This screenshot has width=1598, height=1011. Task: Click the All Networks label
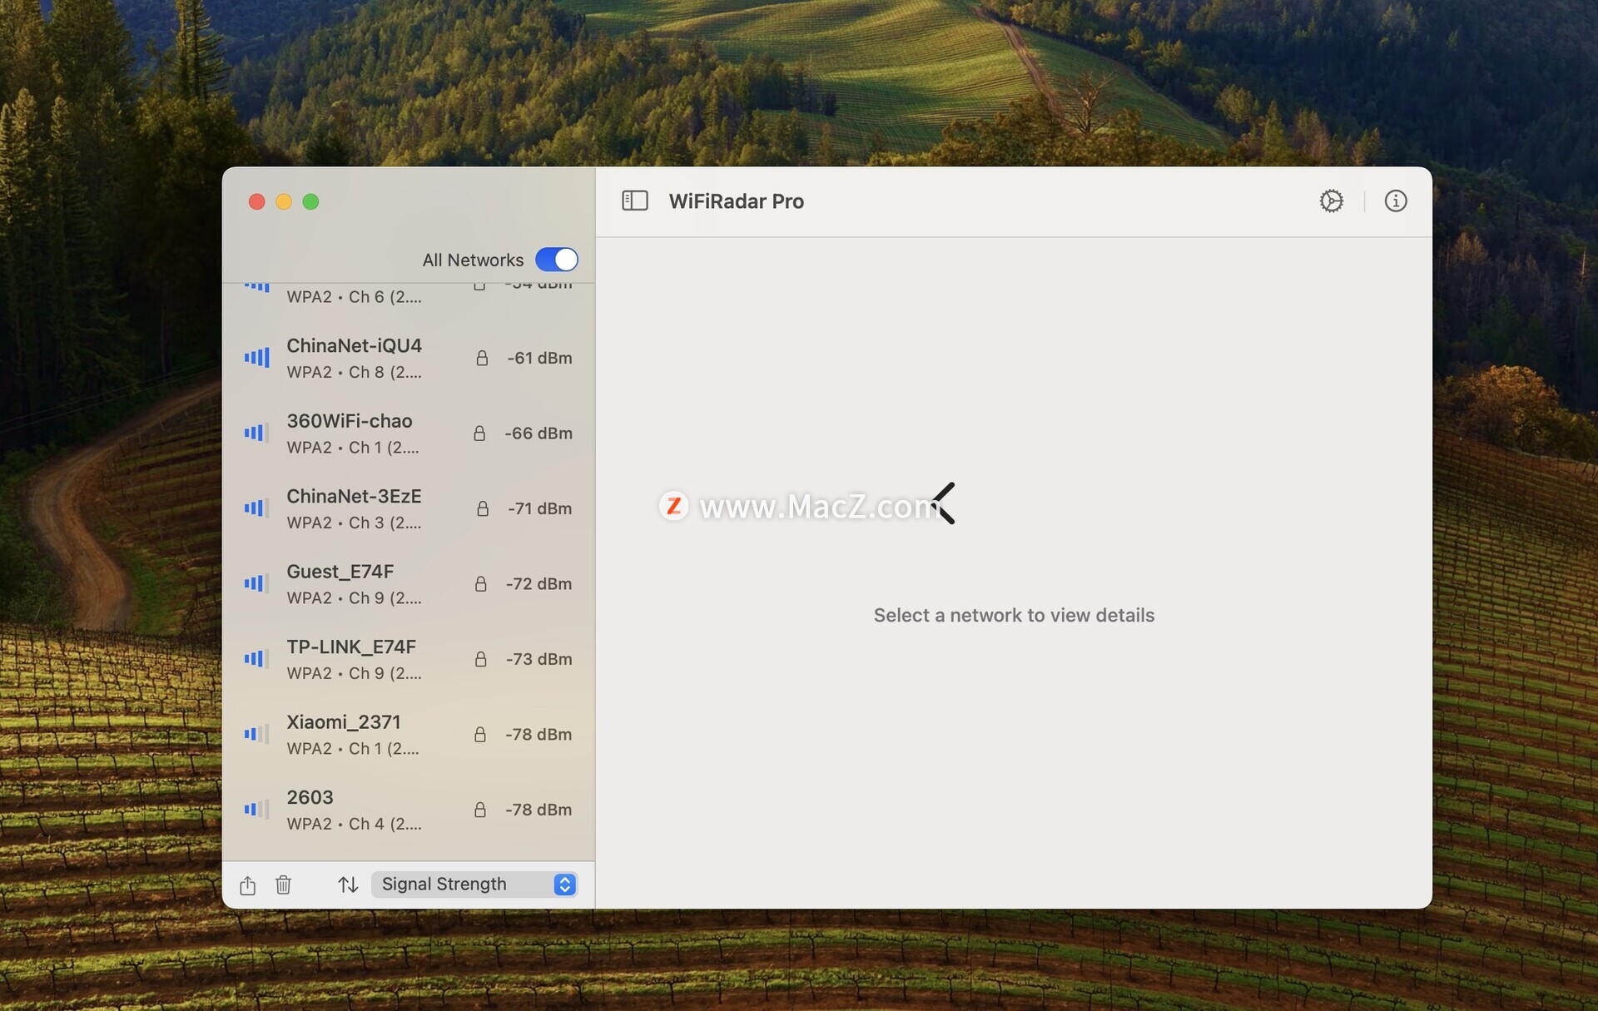pyautogui.click(x=473, y=260)
